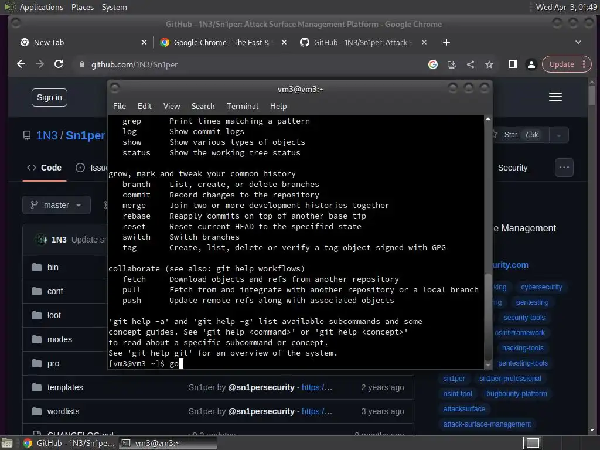Click the address bar URL field
Viewport: 600px width, 450px height.
pyautogui.click(x=248, y=64)
